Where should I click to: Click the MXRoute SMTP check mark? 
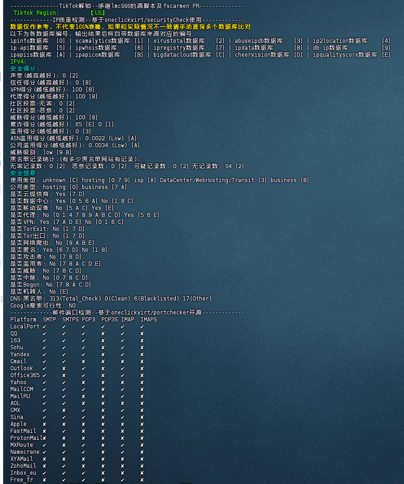tap(44, 445)
